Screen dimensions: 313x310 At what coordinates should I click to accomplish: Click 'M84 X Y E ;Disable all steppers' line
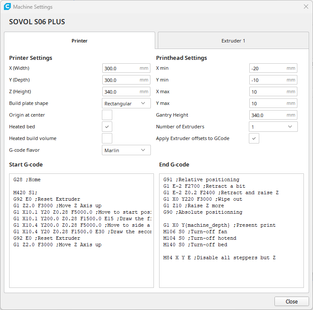[x=219, y=258]
